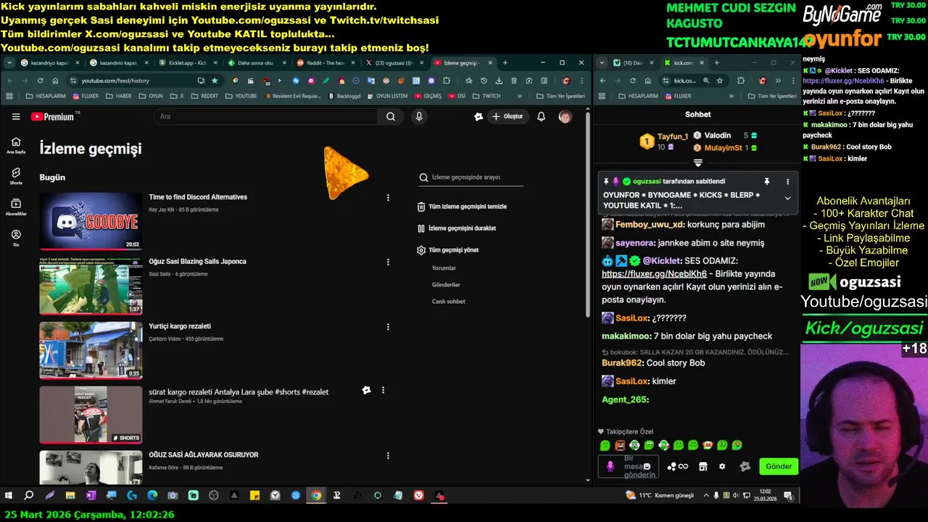
Task: Click Oluştur create button on YouTube
Action: coord(507,117)
